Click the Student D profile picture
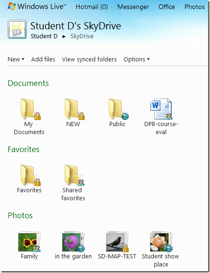The height and width of the screenshot is (273, 210). [x=17, y=29]
